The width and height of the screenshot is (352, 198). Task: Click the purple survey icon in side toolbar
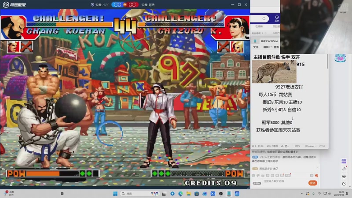pos(344,161)
